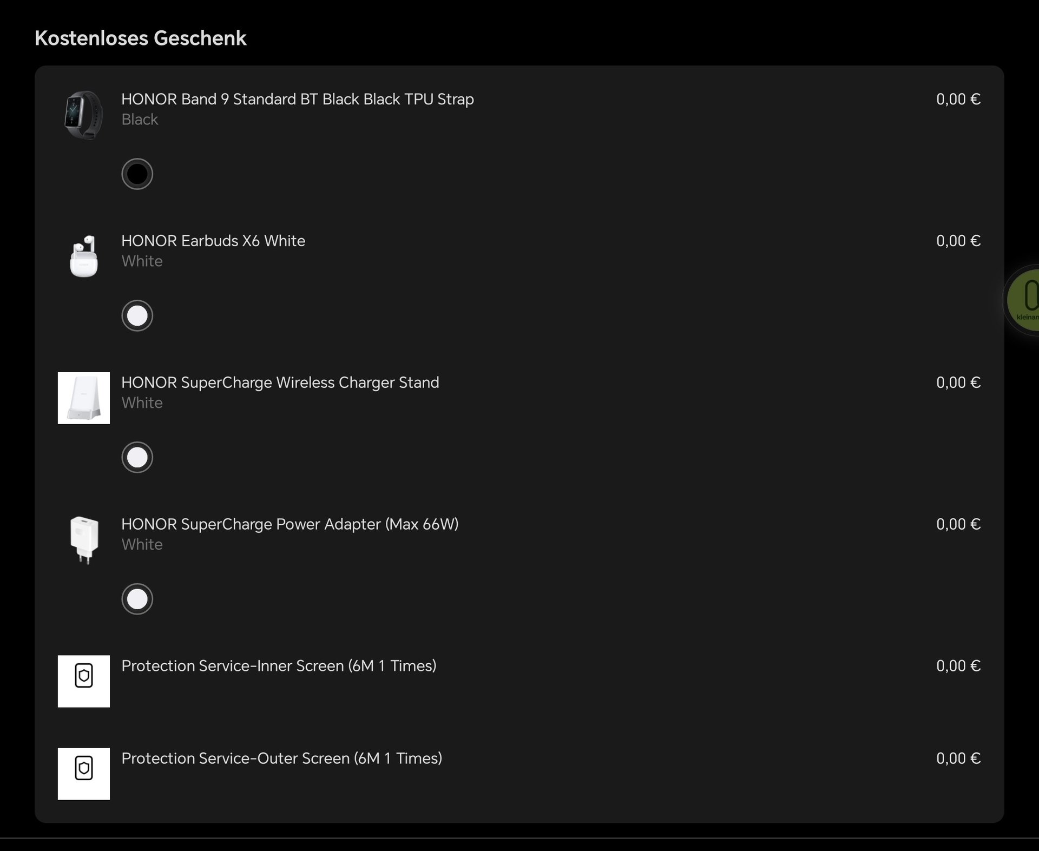Click the HONOR Band 9 product image
The width and height of the screenshot is (1039, 851).
pos(84,115)
